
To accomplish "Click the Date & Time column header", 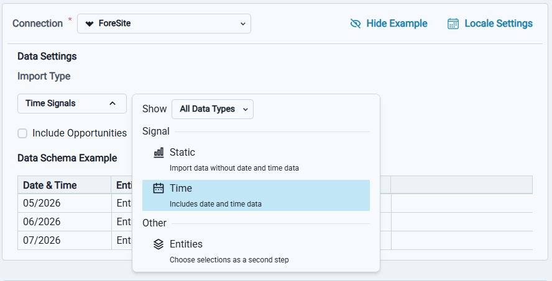I will (65, 185).
